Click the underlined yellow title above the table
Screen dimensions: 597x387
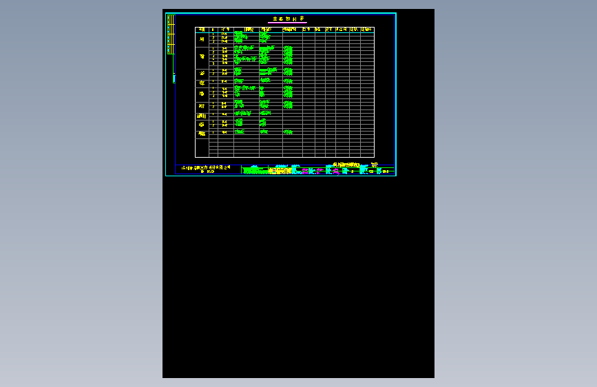pos(287,19)
